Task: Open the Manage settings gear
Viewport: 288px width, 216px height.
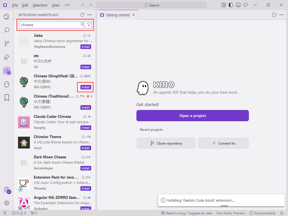Action: click(x=7, y=203)
